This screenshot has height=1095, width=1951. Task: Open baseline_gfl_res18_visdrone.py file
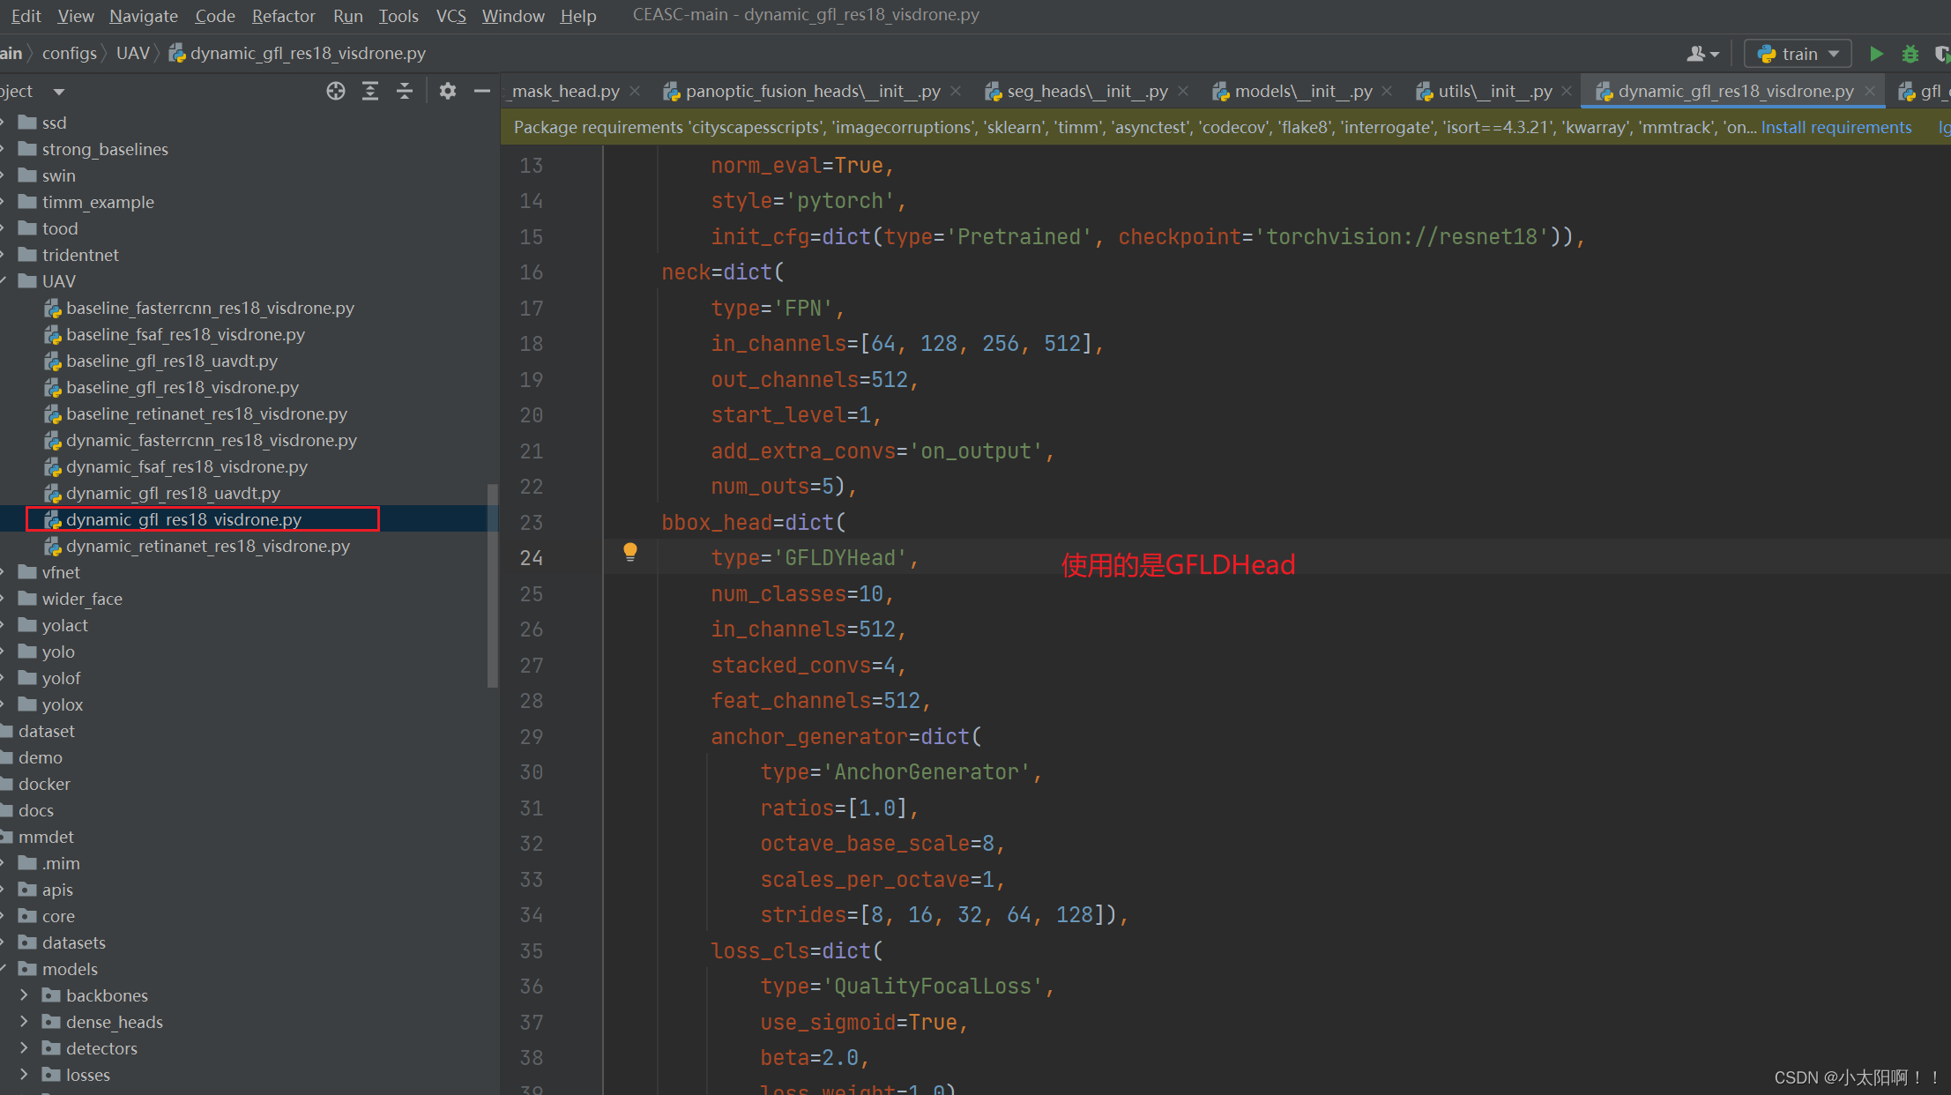(182, 387)
